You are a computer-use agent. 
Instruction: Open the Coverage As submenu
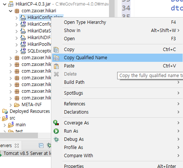[117, 123]
